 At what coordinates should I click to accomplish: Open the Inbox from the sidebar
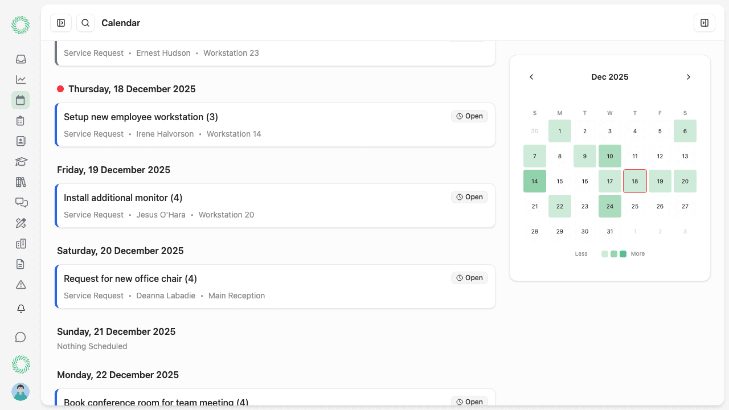(x=21, y=59)
